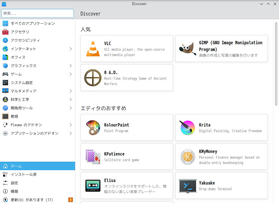The image size is (279, 204).
Task: Select the オフィス category label
Action: pyautogui.click(x=18, y=57)
